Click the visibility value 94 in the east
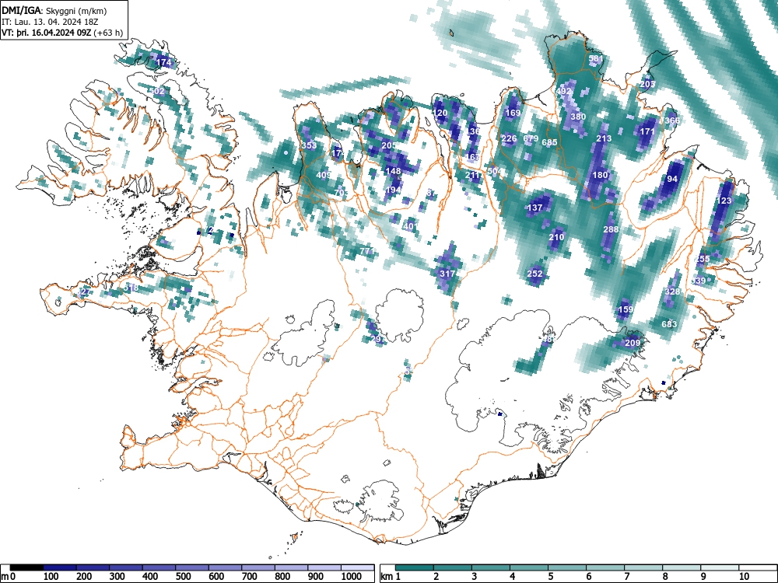The width and height of the screenshot is (778, 583). point(672,179)
